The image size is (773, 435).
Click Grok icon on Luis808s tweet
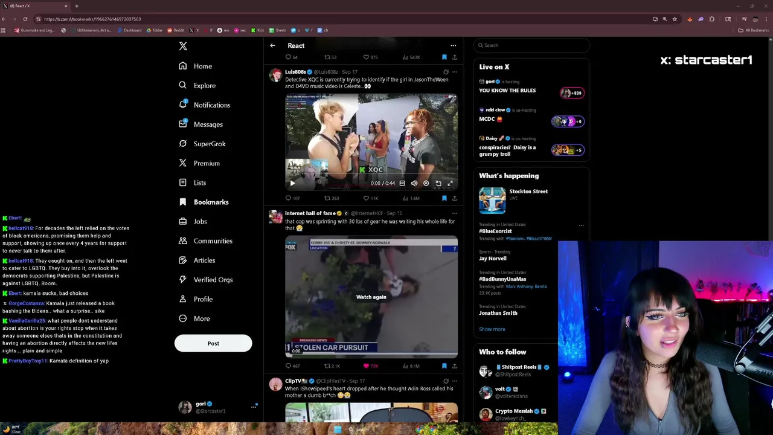[x=446, y=72]
